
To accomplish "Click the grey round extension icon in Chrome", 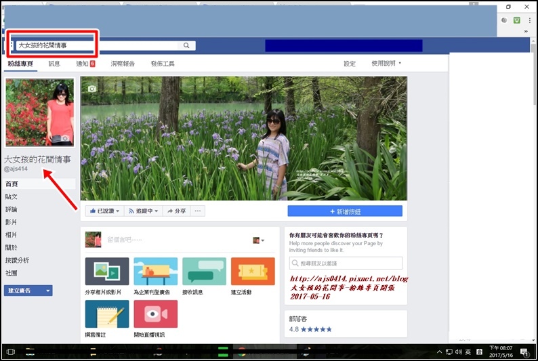I will coord(504,20).
